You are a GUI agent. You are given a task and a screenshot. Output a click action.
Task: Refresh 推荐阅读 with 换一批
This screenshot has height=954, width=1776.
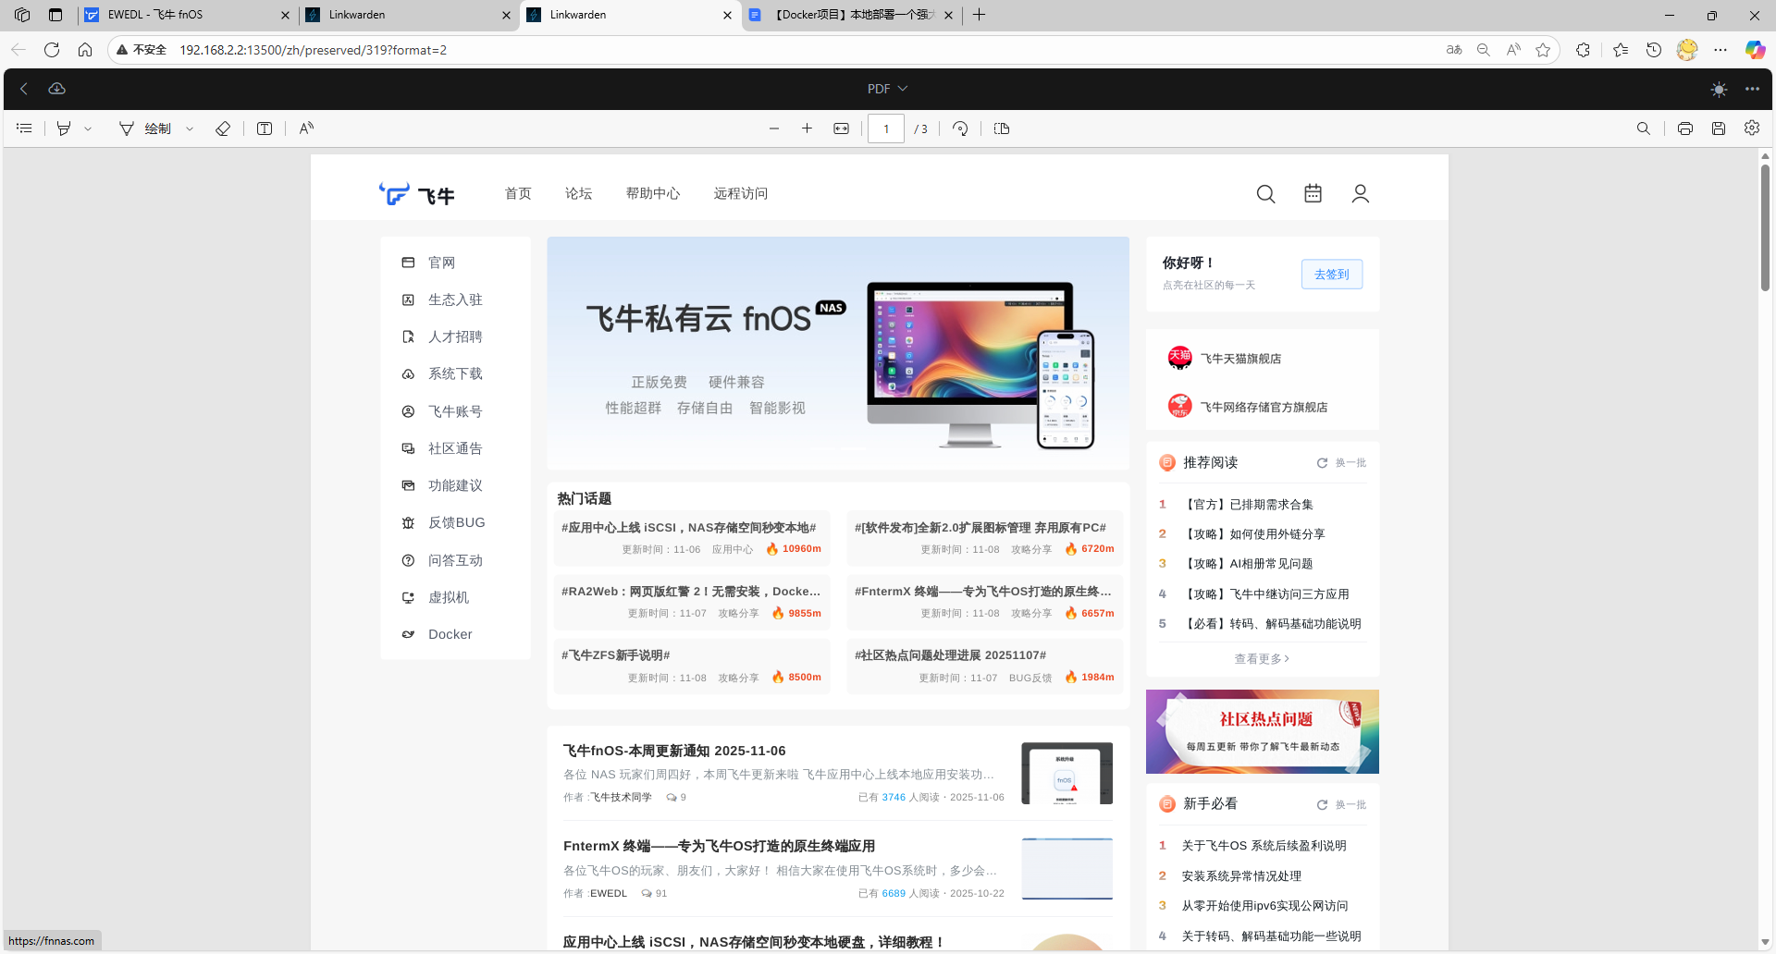[1342, 463]
